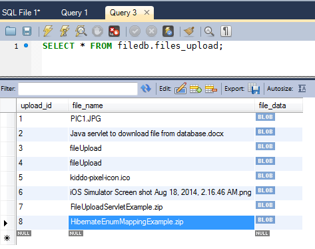The width and height of the screenshot is (315, 249).
Task: Click the NULL upload_id cell in new row
Action: 24,233
